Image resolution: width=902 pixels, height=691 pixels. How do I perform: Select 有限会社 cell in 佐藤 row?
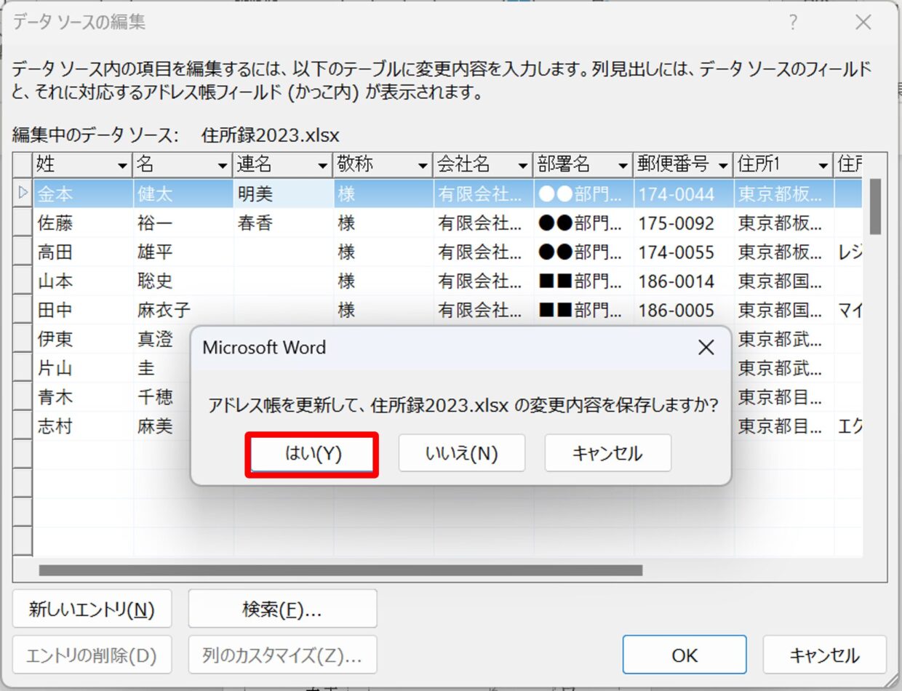click(x=484, y=223)
